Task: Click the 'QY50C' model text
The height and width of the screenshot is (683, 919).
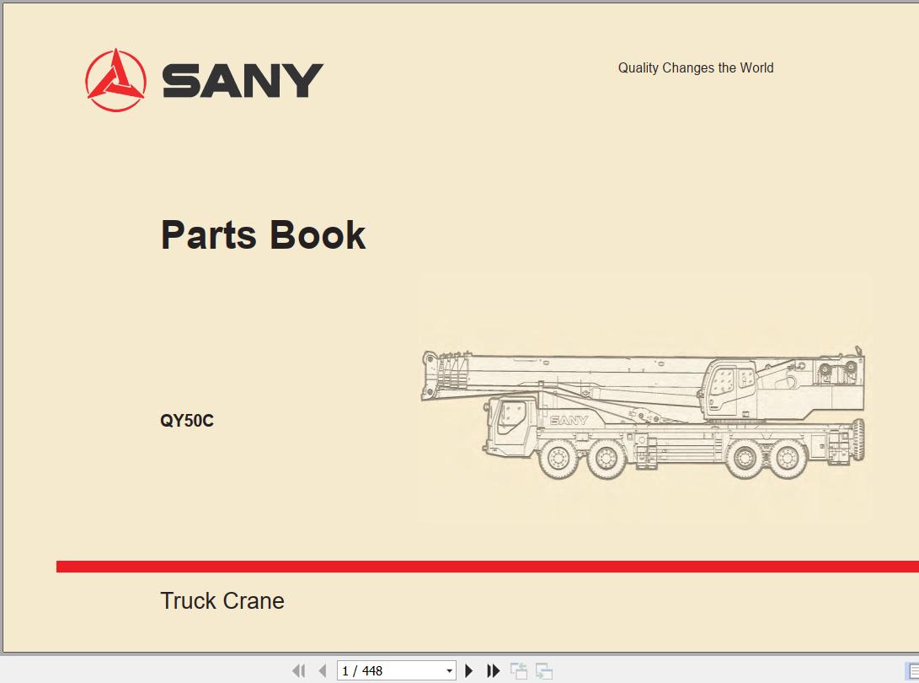Action: pyautogui.click(x=187, y=421)
